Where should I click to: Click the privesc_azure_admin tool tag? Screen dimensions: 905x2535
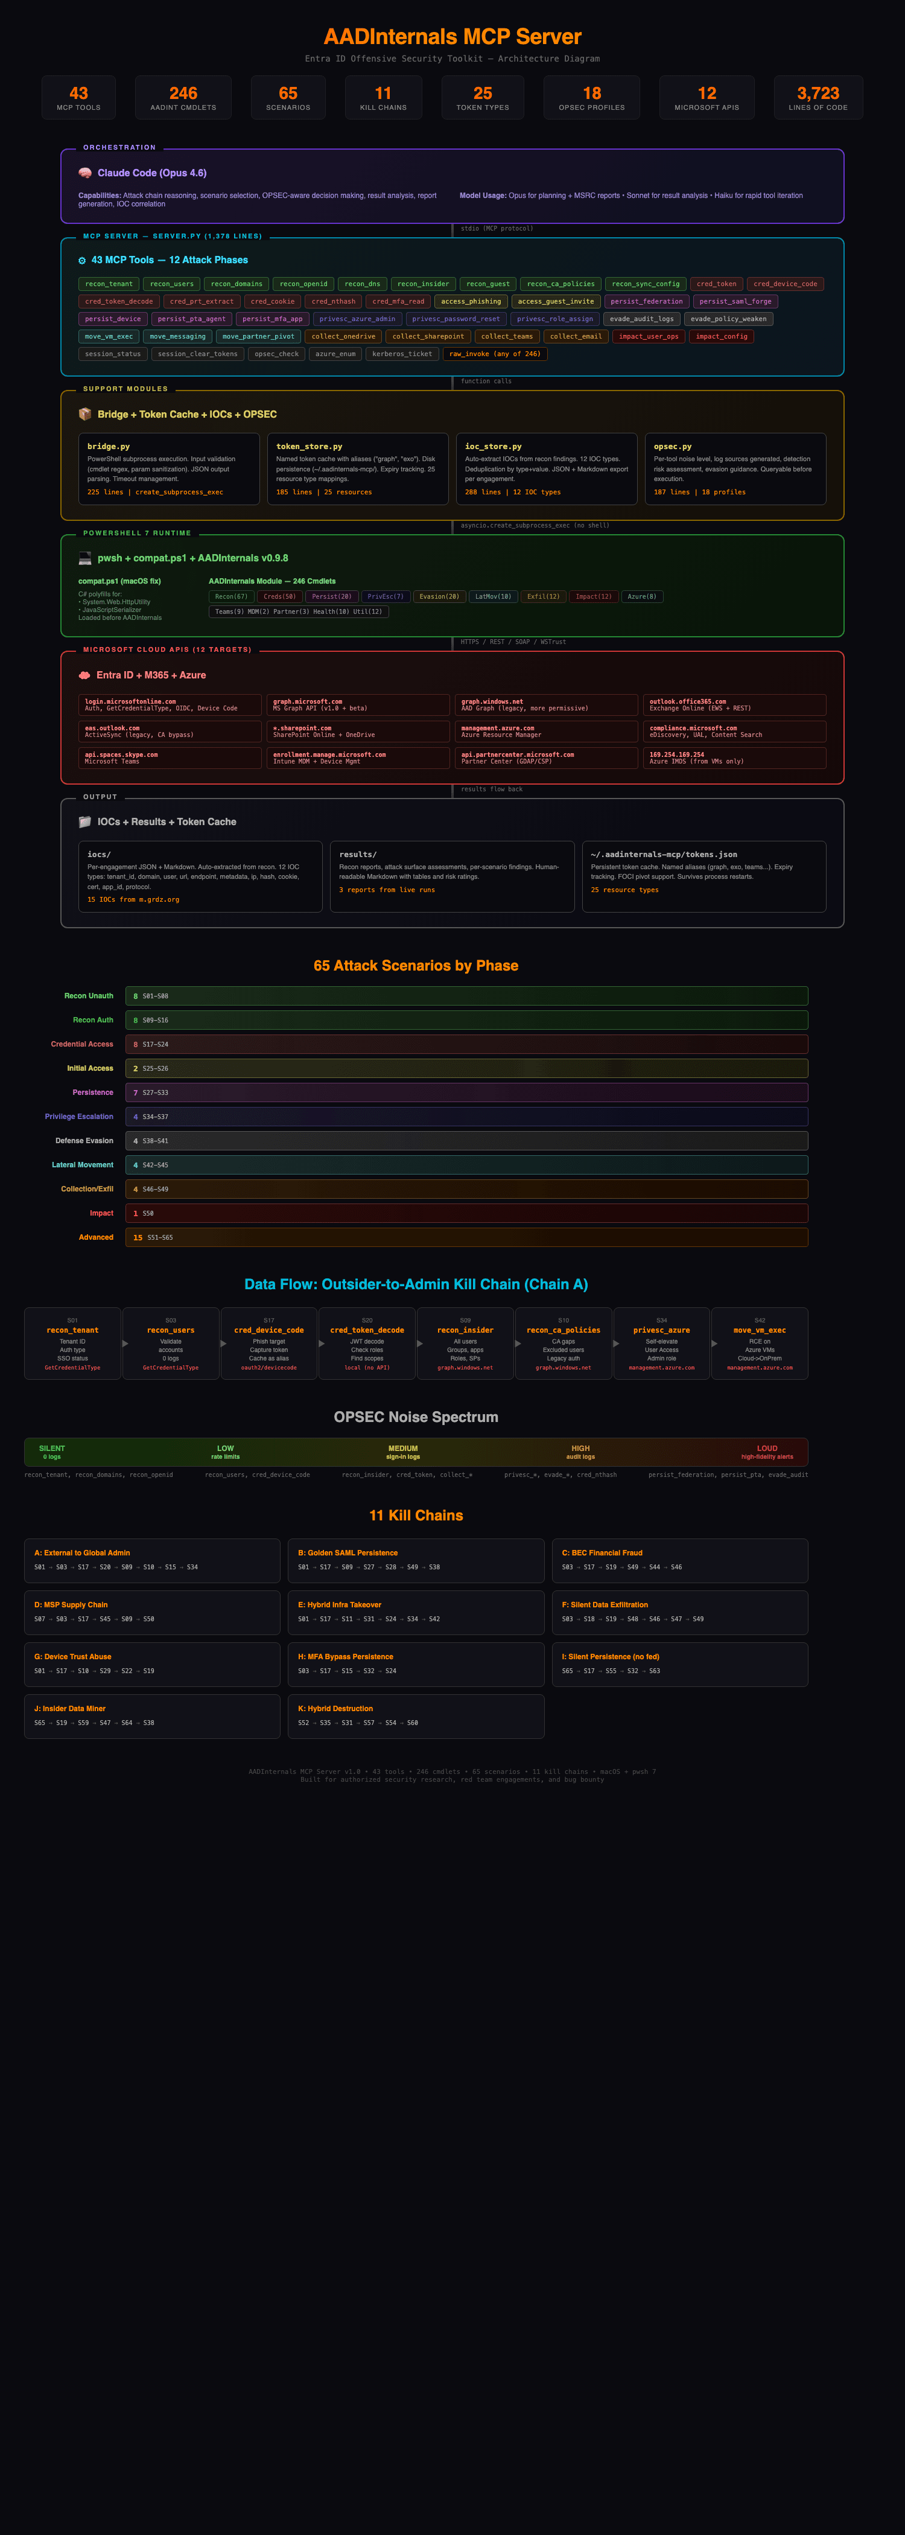(x=357, y=319)
